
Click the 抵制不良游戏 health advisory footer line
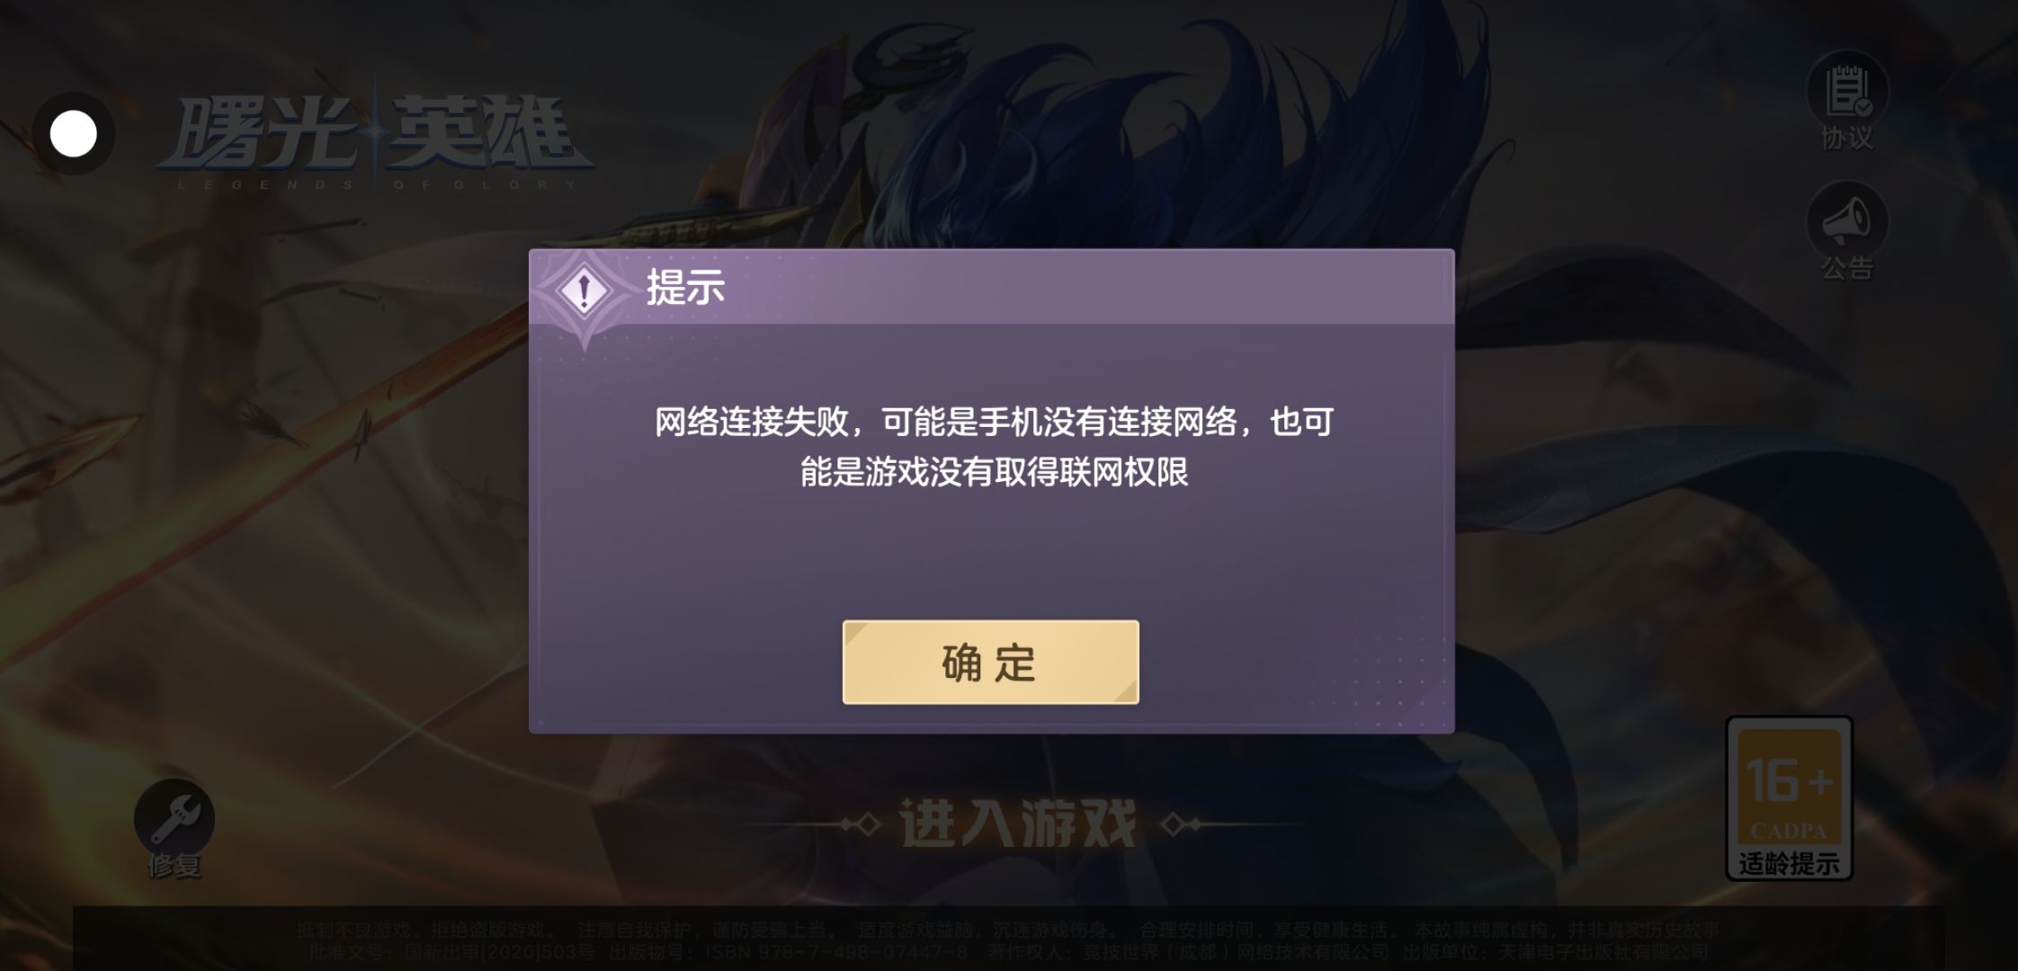point(1009,930)
